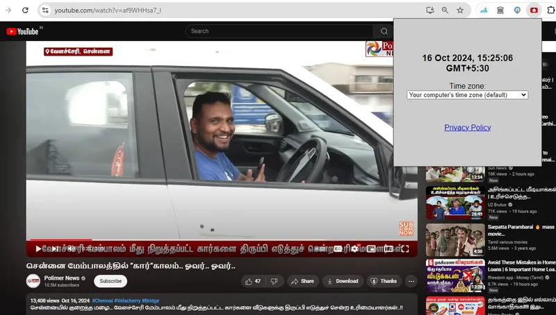Switch to theater mode
The image size is (556, 315).
tap(389, 249)
